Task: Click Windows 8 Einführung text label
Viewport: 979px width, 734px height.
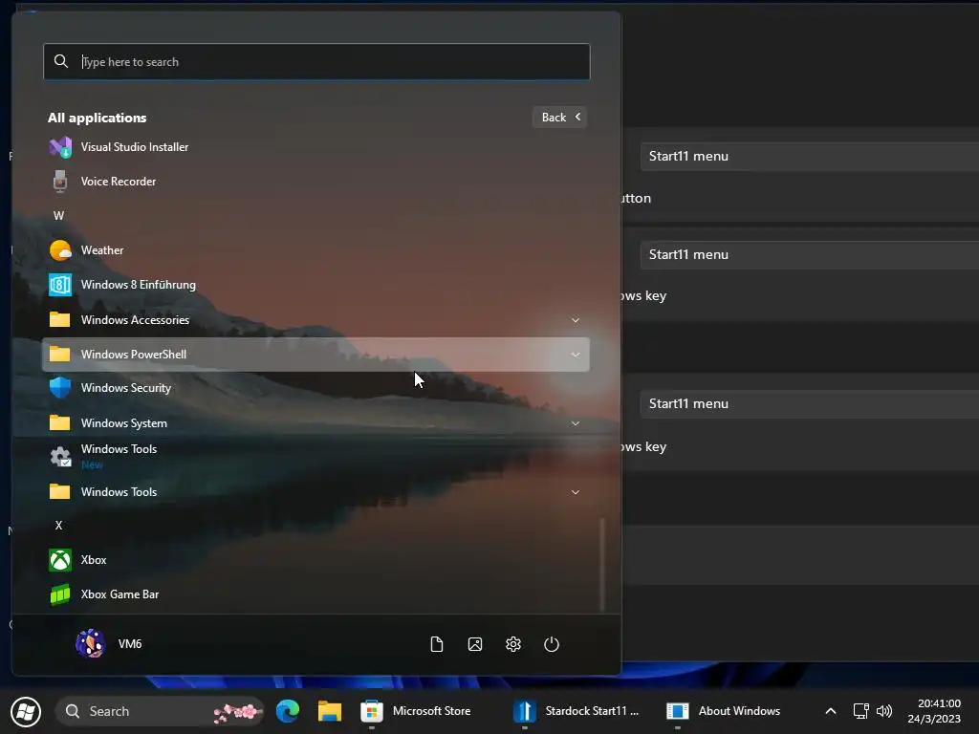Action: click(139, 285)
